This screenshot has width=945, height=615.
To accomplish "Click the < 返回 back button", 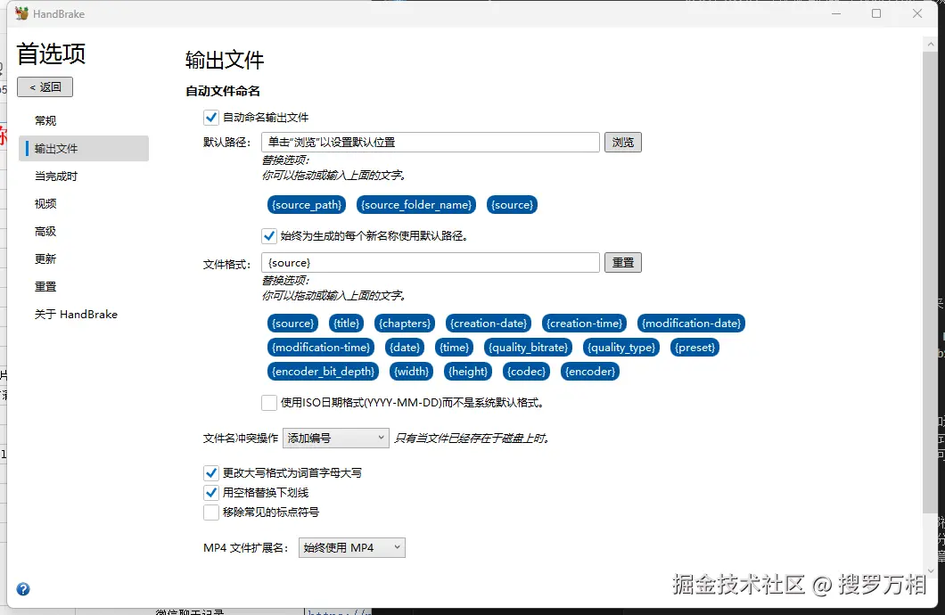I will 45,86.
